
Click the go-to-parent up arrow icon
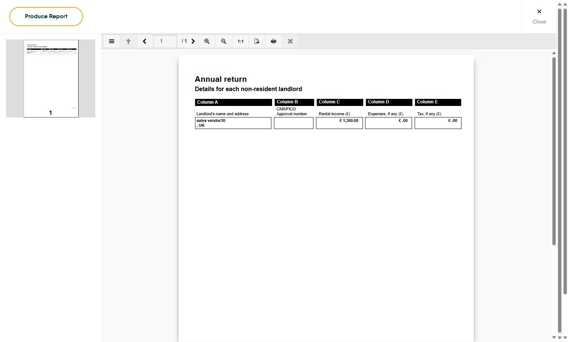point(128,41)
